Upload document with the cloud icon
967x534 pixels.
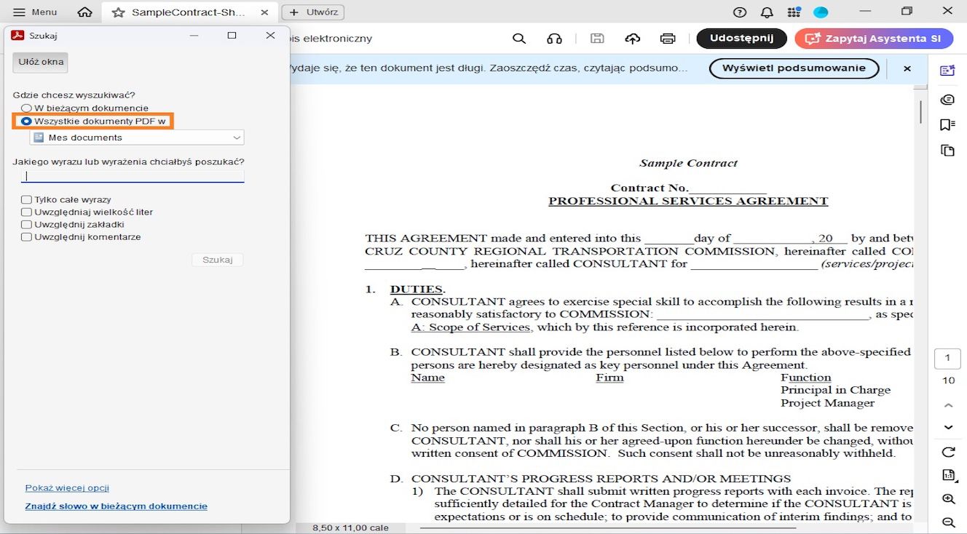[x=632, y=39]
